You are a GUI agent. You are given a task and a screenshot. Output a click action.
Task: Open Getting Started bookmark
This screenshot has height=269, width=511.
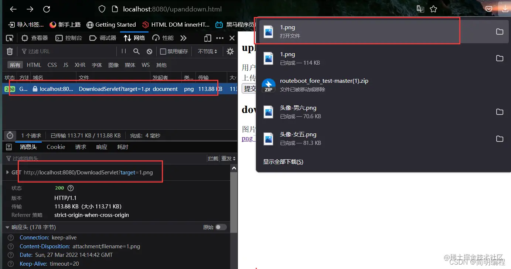(x=111, y=25)
